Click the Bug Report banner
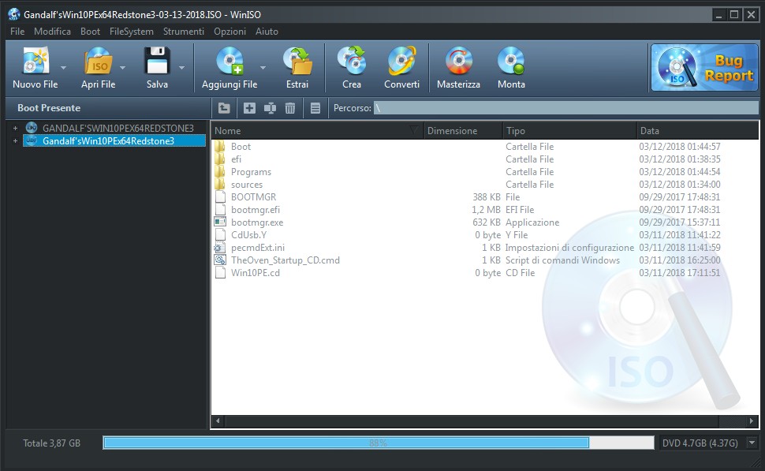 [704, 68]
